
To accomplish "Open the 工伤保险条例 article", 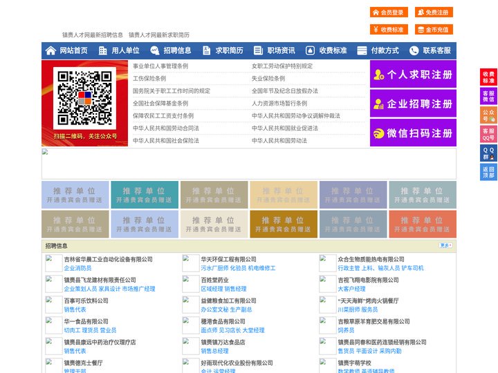I will tap(149, 78).
